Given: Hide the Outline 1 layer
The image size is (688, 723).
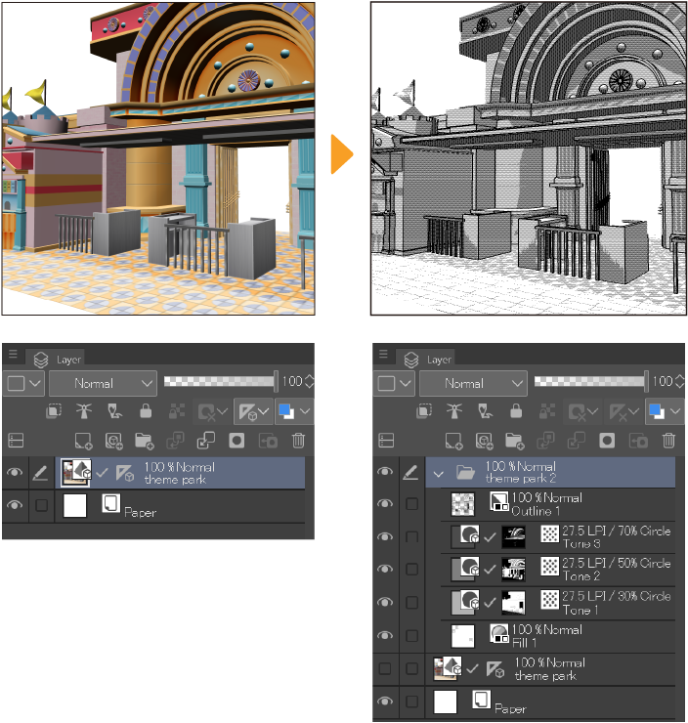Looking at the screenshot, I should coord(385,503).
